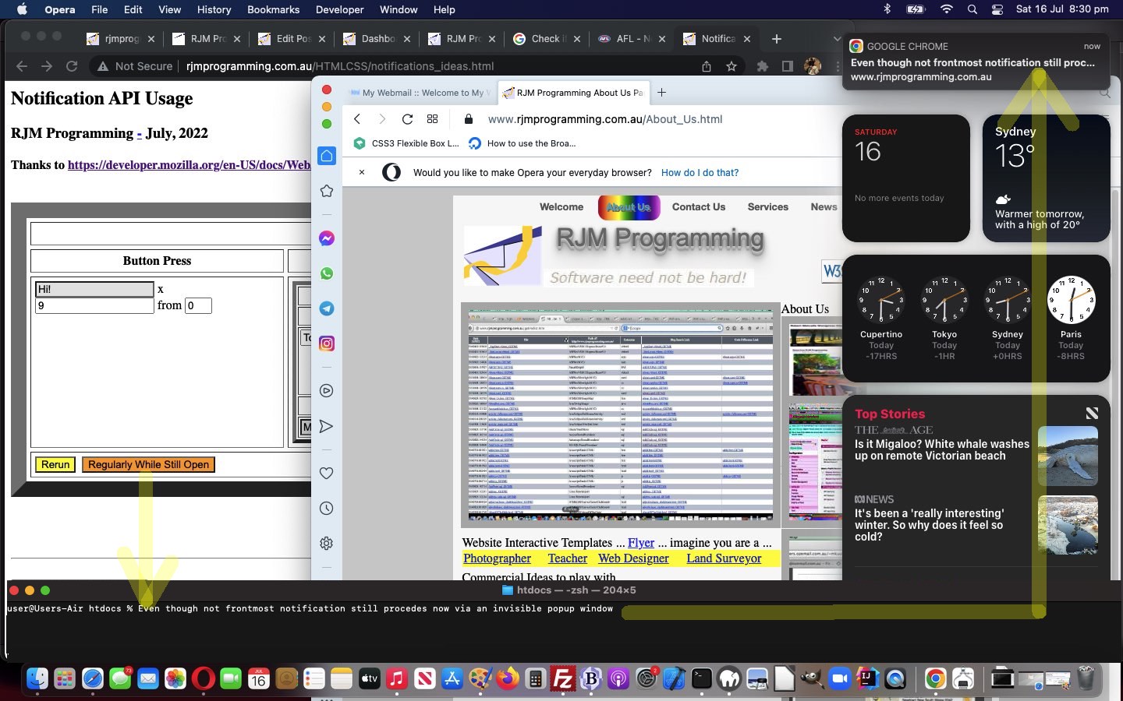This screenshot has width=1123, height=701.
Task: Click the 9 count input field
Action: (94, 305)
